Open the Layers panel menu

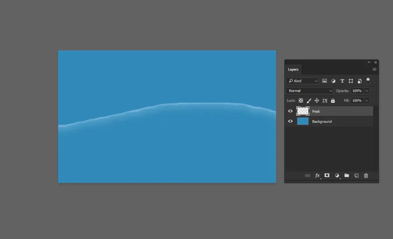(x=375, y=69)
